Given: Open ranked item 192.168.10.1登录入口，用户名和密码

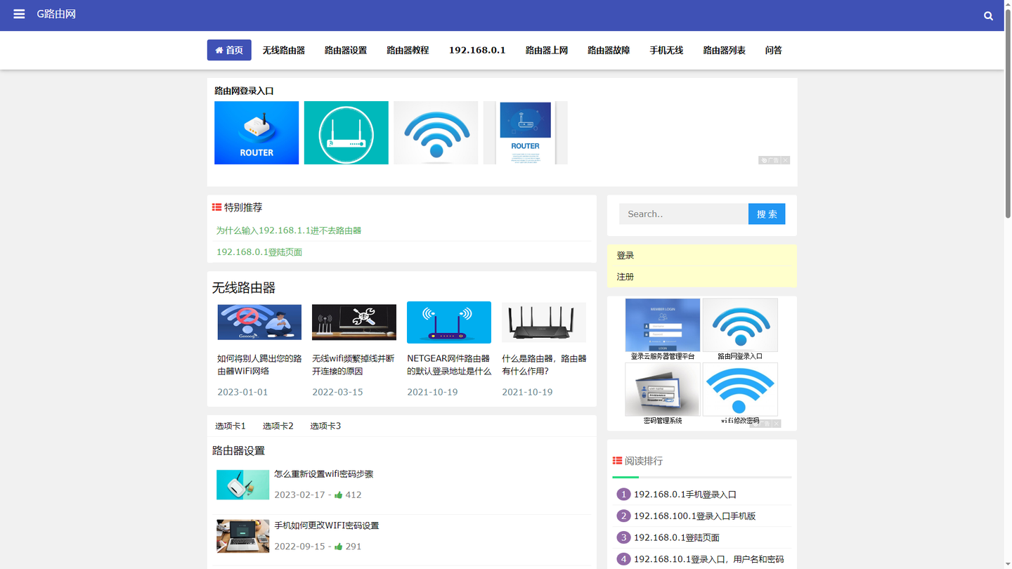Looking at the screenshot, I should (x=708, y=559).
